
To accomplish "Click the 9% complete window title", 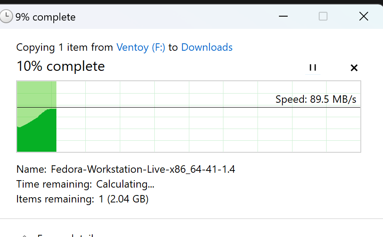I will coord(45,17).
